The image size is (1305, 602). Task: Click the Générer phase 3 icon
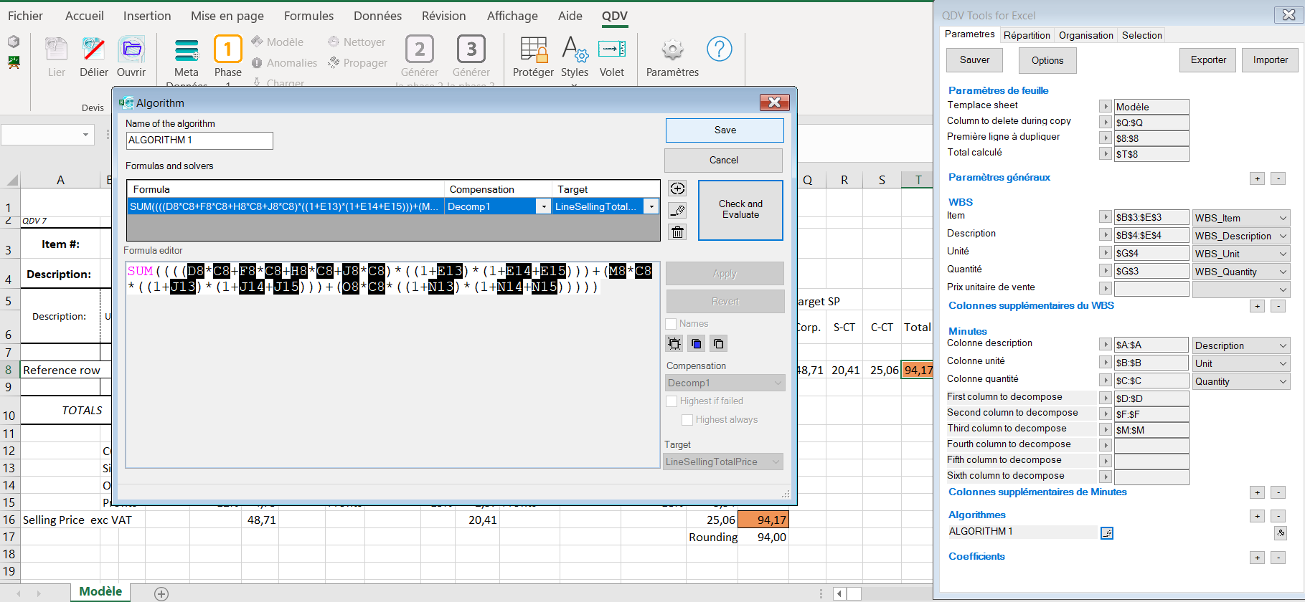coord(471,49)
